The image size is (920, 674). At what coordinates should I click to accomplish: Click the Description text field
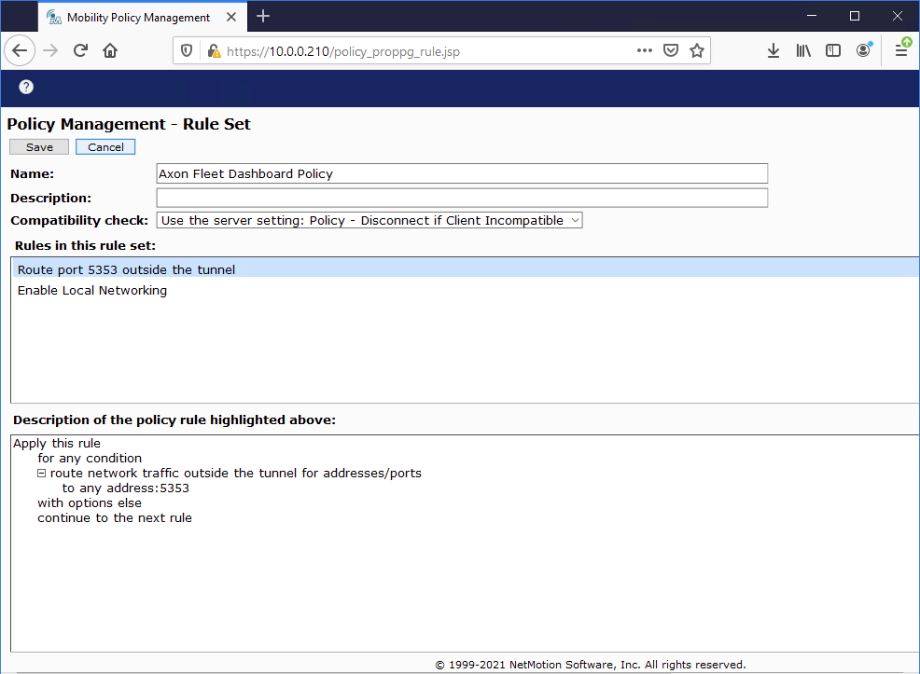click(462, 198)
